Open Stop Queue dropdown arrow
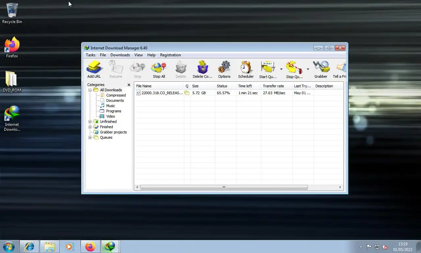This screenshot has height=253, width=421. (308, 69)
